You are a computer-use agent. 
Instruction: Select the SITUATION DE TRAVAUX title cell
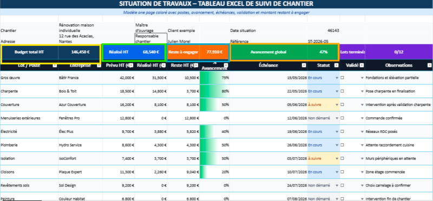pos(216,4)
